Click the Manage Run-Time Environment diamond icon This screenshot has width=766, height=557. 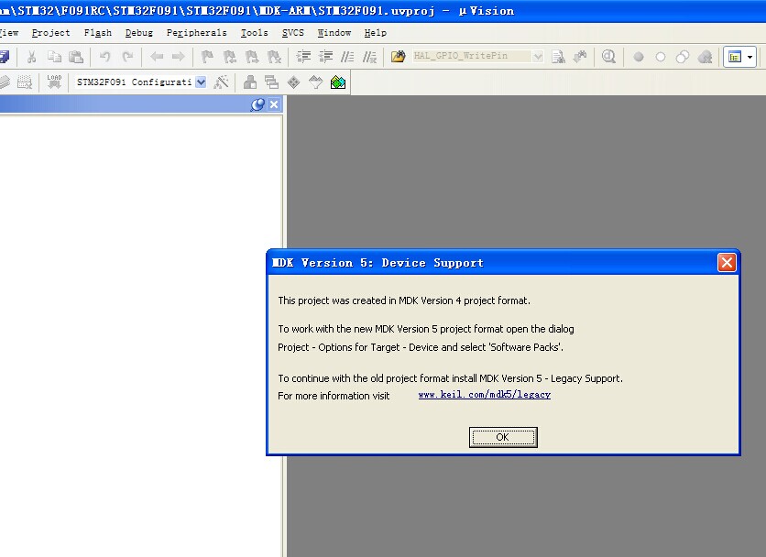293,82
